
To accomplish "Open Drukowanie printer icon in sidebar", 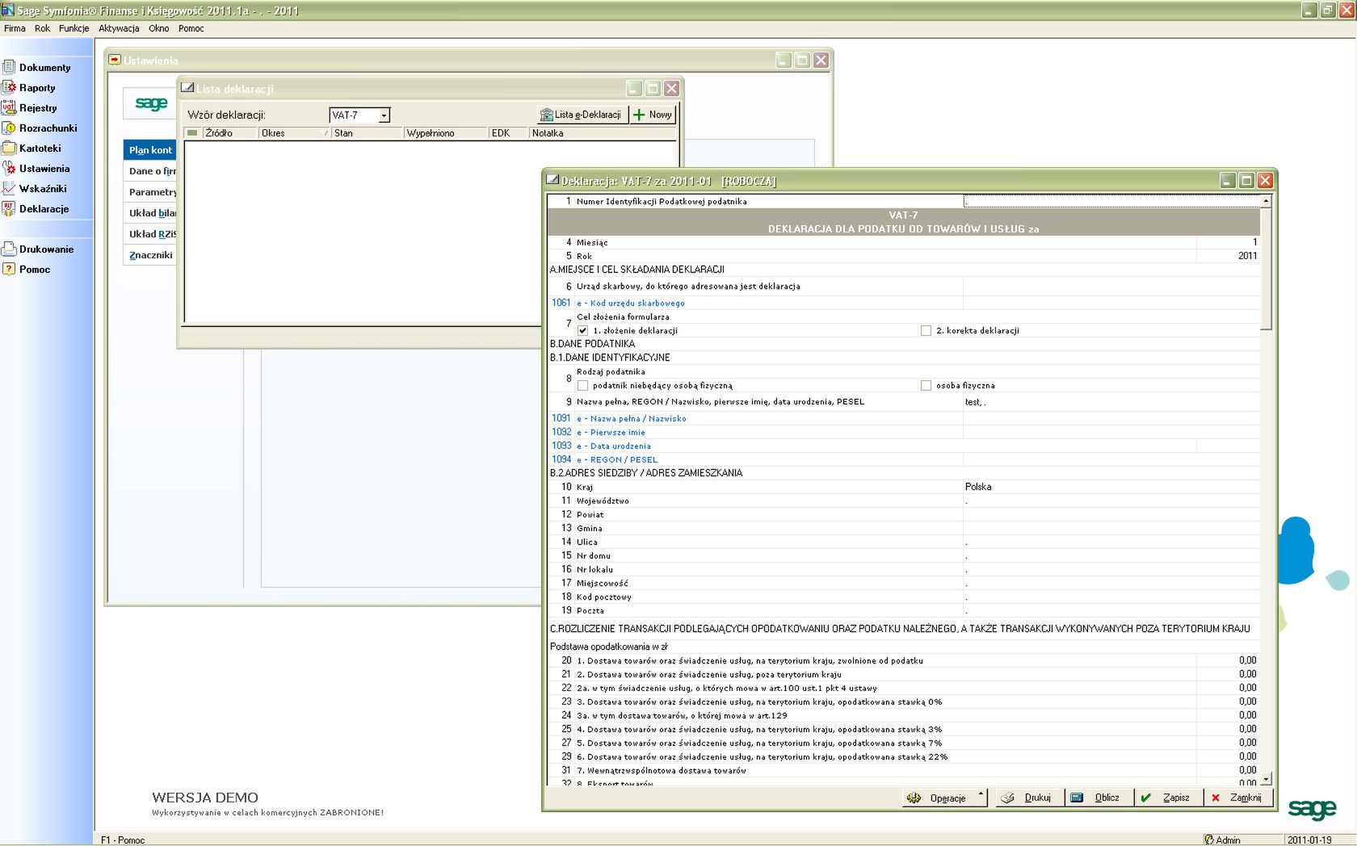I will (9, 249).
